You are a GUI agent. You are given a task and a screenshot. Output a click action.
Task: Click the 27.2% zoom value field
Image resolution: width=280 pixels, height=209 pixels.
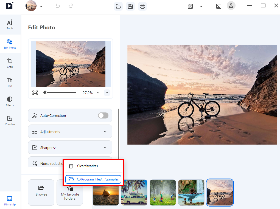88,93
